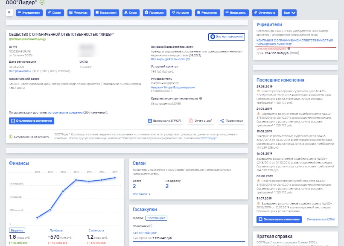Open the total connections count under Всего
The height and width of the screenshot is (246, 344).
(x=134, y=186)
